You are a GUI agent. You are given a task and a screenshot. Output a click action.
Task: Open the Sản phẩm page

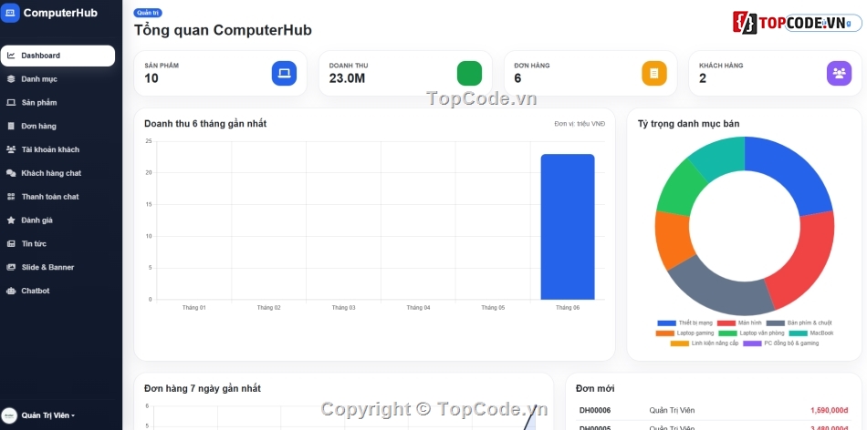[58, 103]
